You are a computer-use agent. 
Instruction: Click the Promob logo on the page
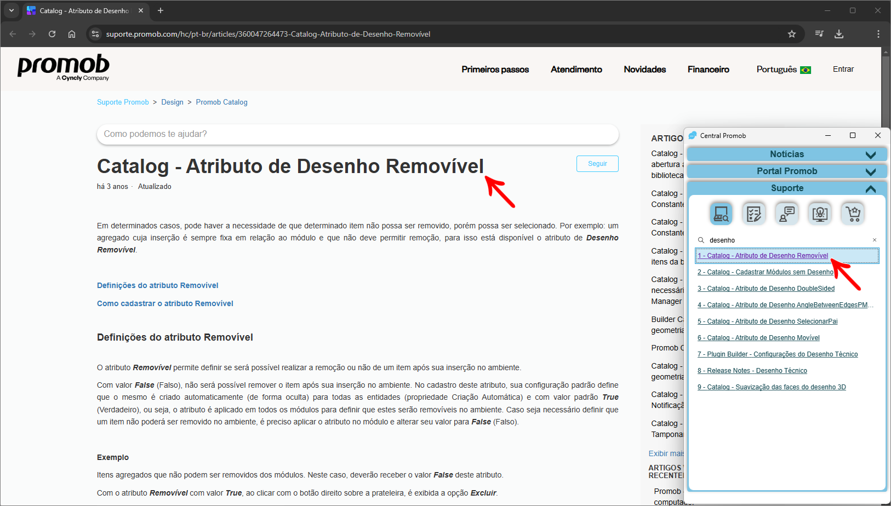pos(64,67)
